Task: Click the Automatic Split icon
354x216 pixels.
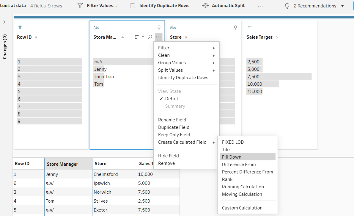Action: point(205,6)
